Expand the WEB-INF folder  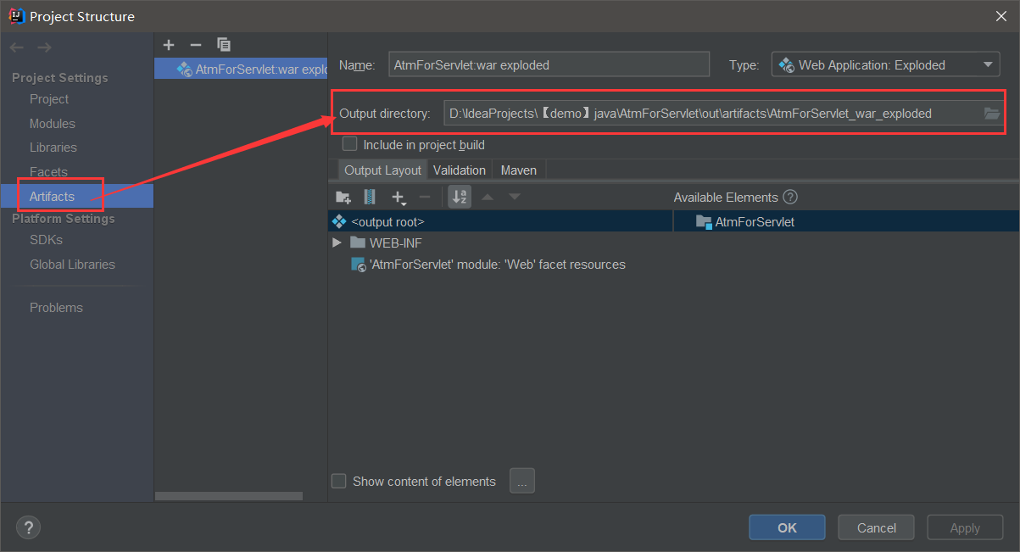click(x=337, y=243)
